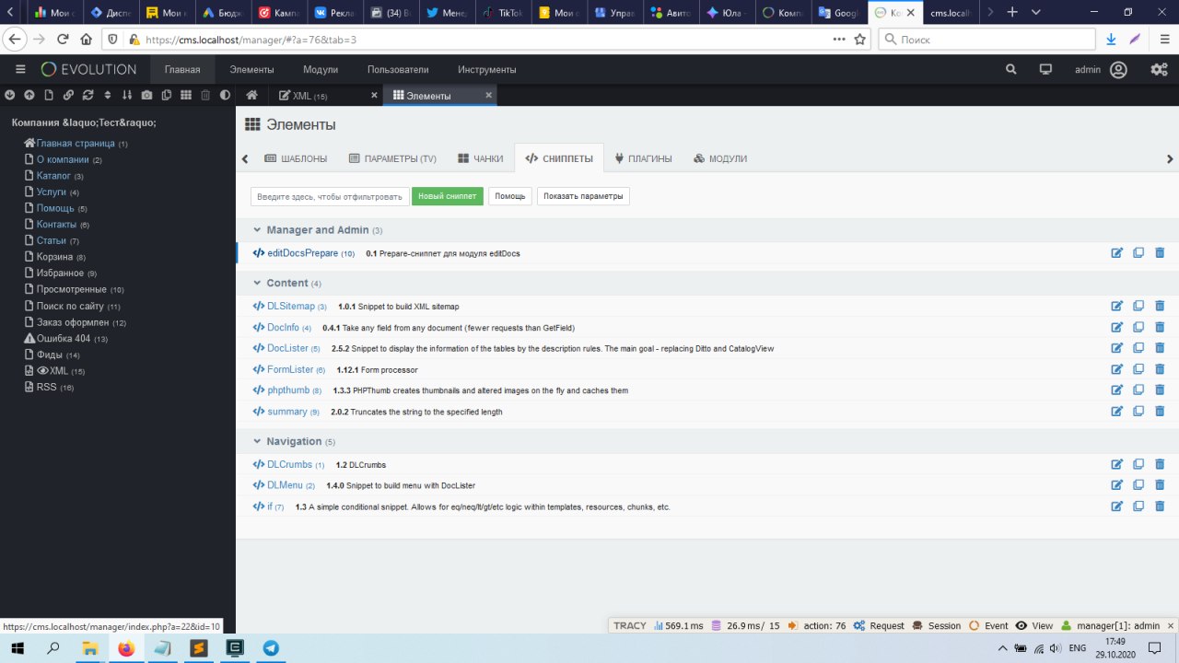
Task: Open the hamburger menu beside the Evolution logo
Action: click(x=20, y=69)
